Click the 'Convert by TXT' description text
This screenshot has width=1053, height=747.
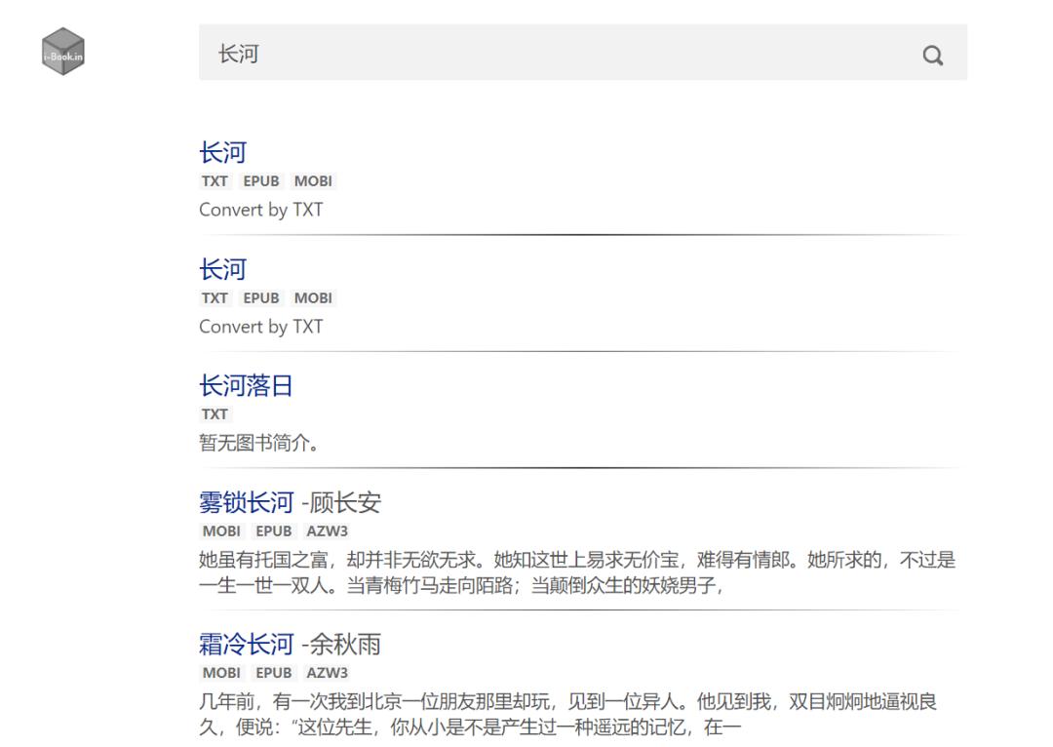click(x=261, y=210)
